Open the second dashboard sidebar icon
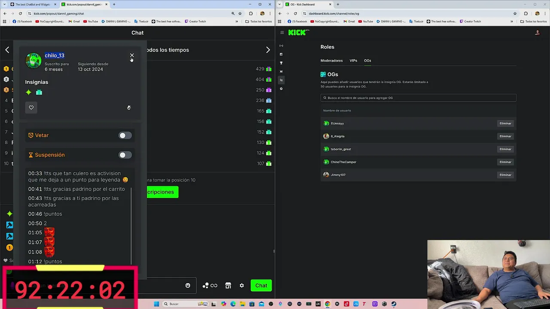This screenshot has width=550, height=309. pyautogui.click(x=281, y=55)
